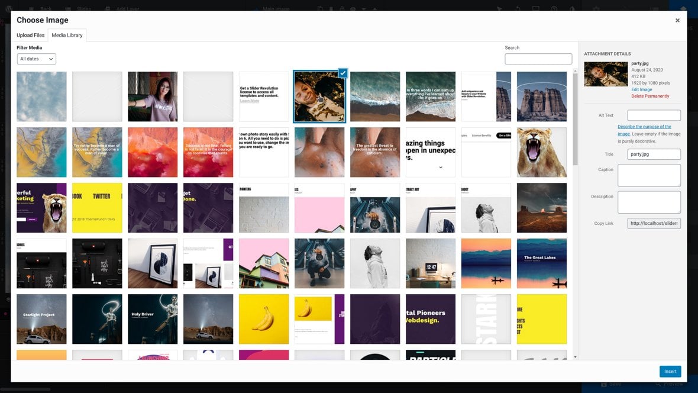
Task: Select the 'tal Pioneers Webdesign' thumbnail
Action: 431,319
